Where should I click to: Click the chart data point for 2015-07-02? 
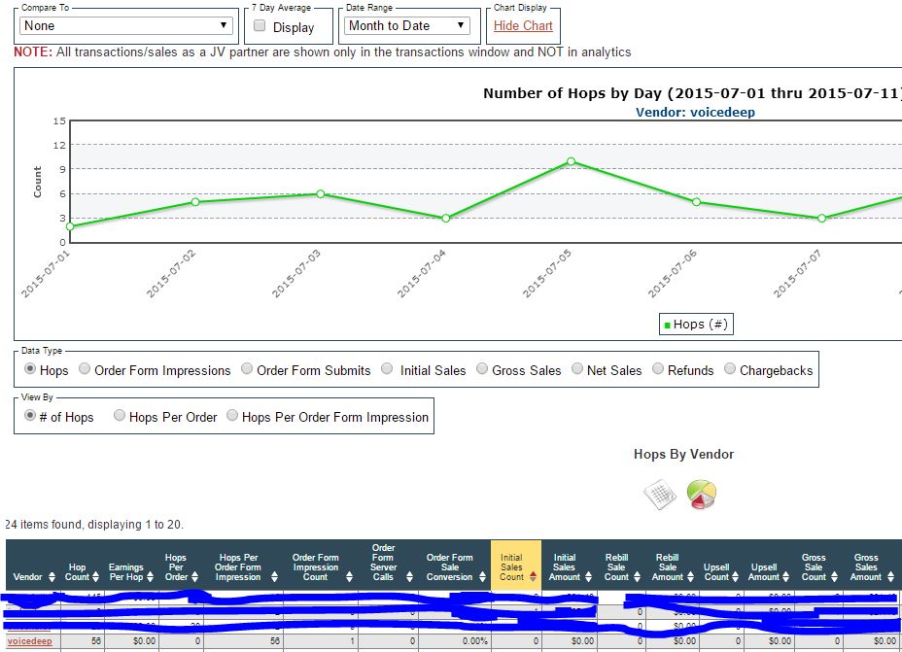(x=195, y=202)
